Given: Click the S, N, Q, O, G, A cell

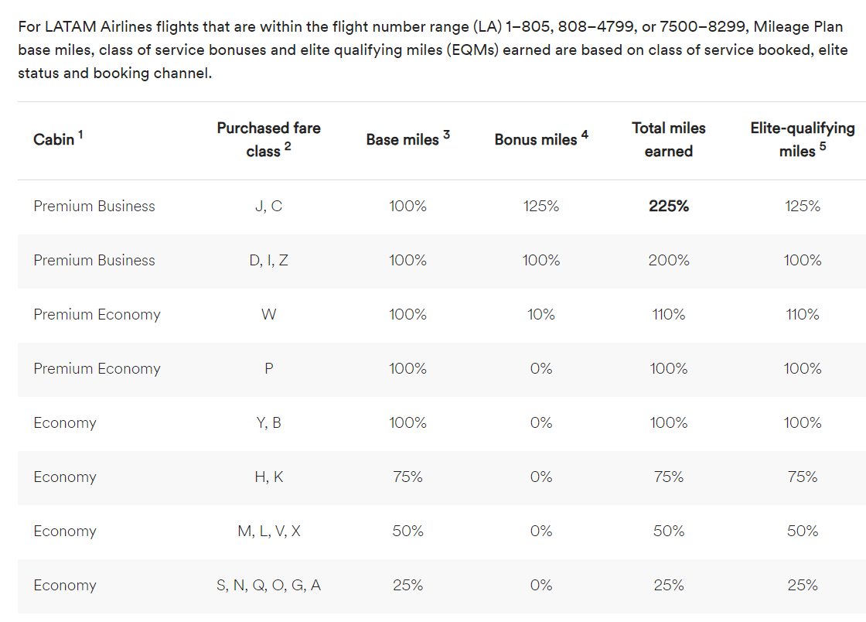Looking at the screenshot, I should pyautogui.click(x=268, y=586).
